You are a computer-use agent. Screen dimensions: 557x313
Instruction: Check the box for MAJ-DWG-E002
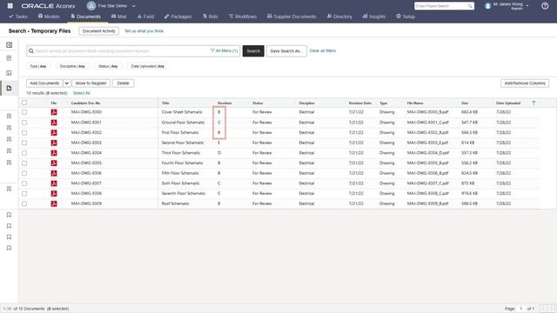24,132
